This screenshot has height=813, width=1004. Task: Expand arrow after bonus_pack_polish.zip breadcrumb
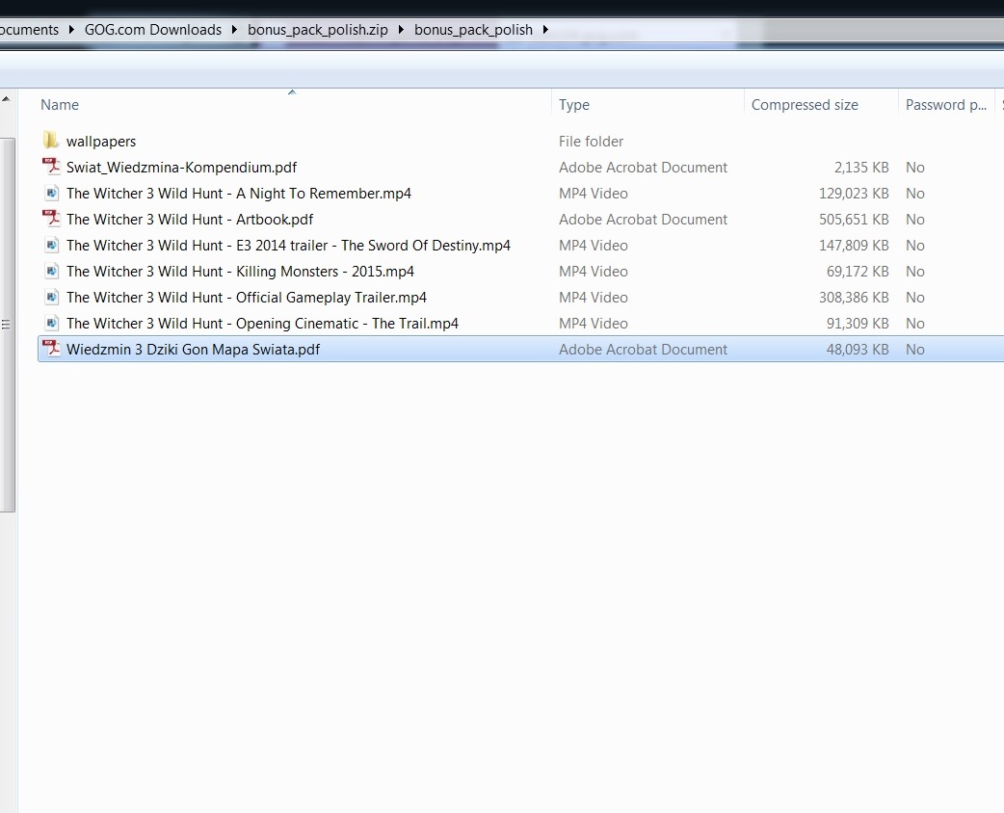(401, 30)
